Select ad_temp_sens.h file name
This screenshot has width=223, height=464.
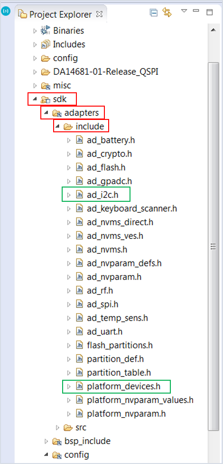pyautogui.click(x=117, y=318)
